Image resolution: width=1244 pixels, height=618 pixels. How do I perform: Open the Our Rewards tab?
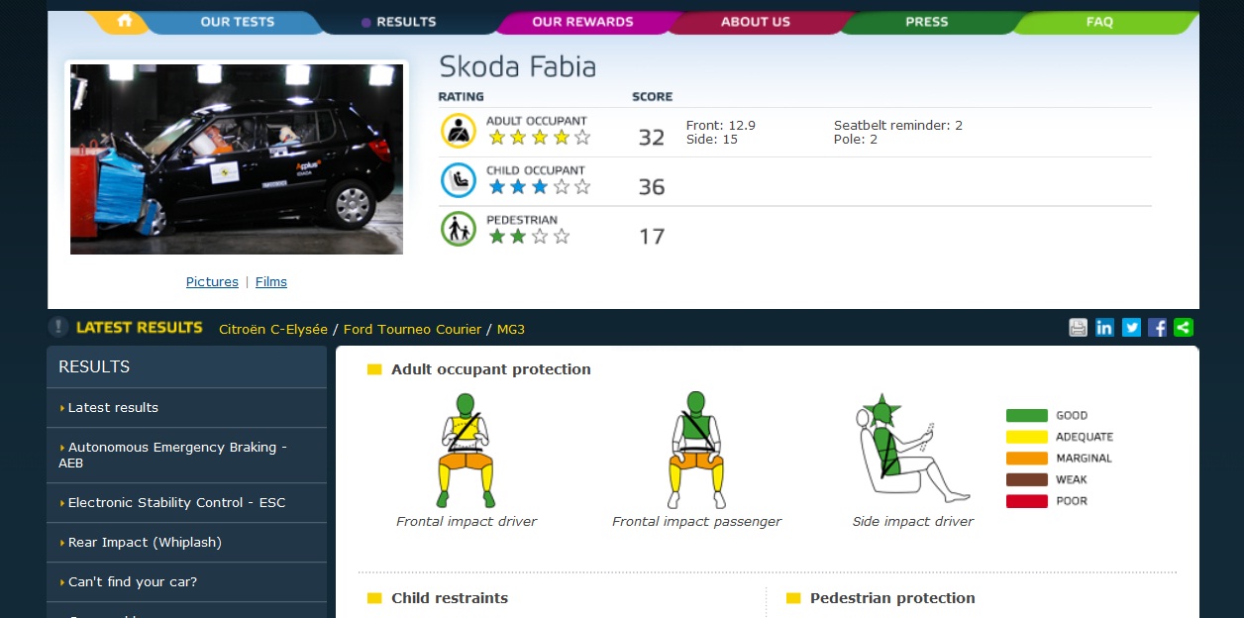(582, 22)
